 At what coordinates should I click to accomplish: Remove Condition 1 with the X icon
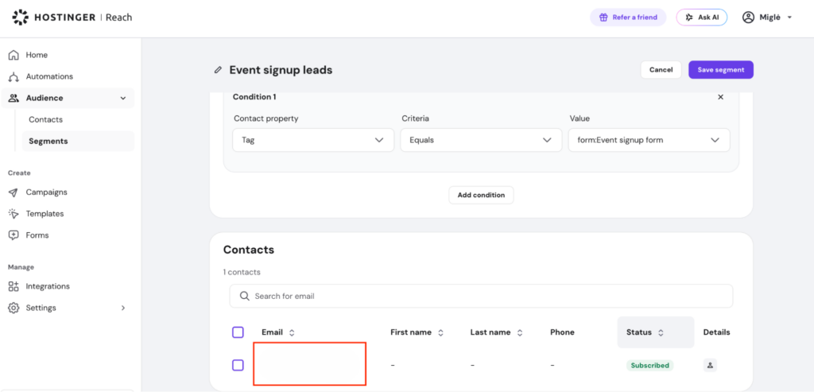pyautogui.click(x=720, y=97)
